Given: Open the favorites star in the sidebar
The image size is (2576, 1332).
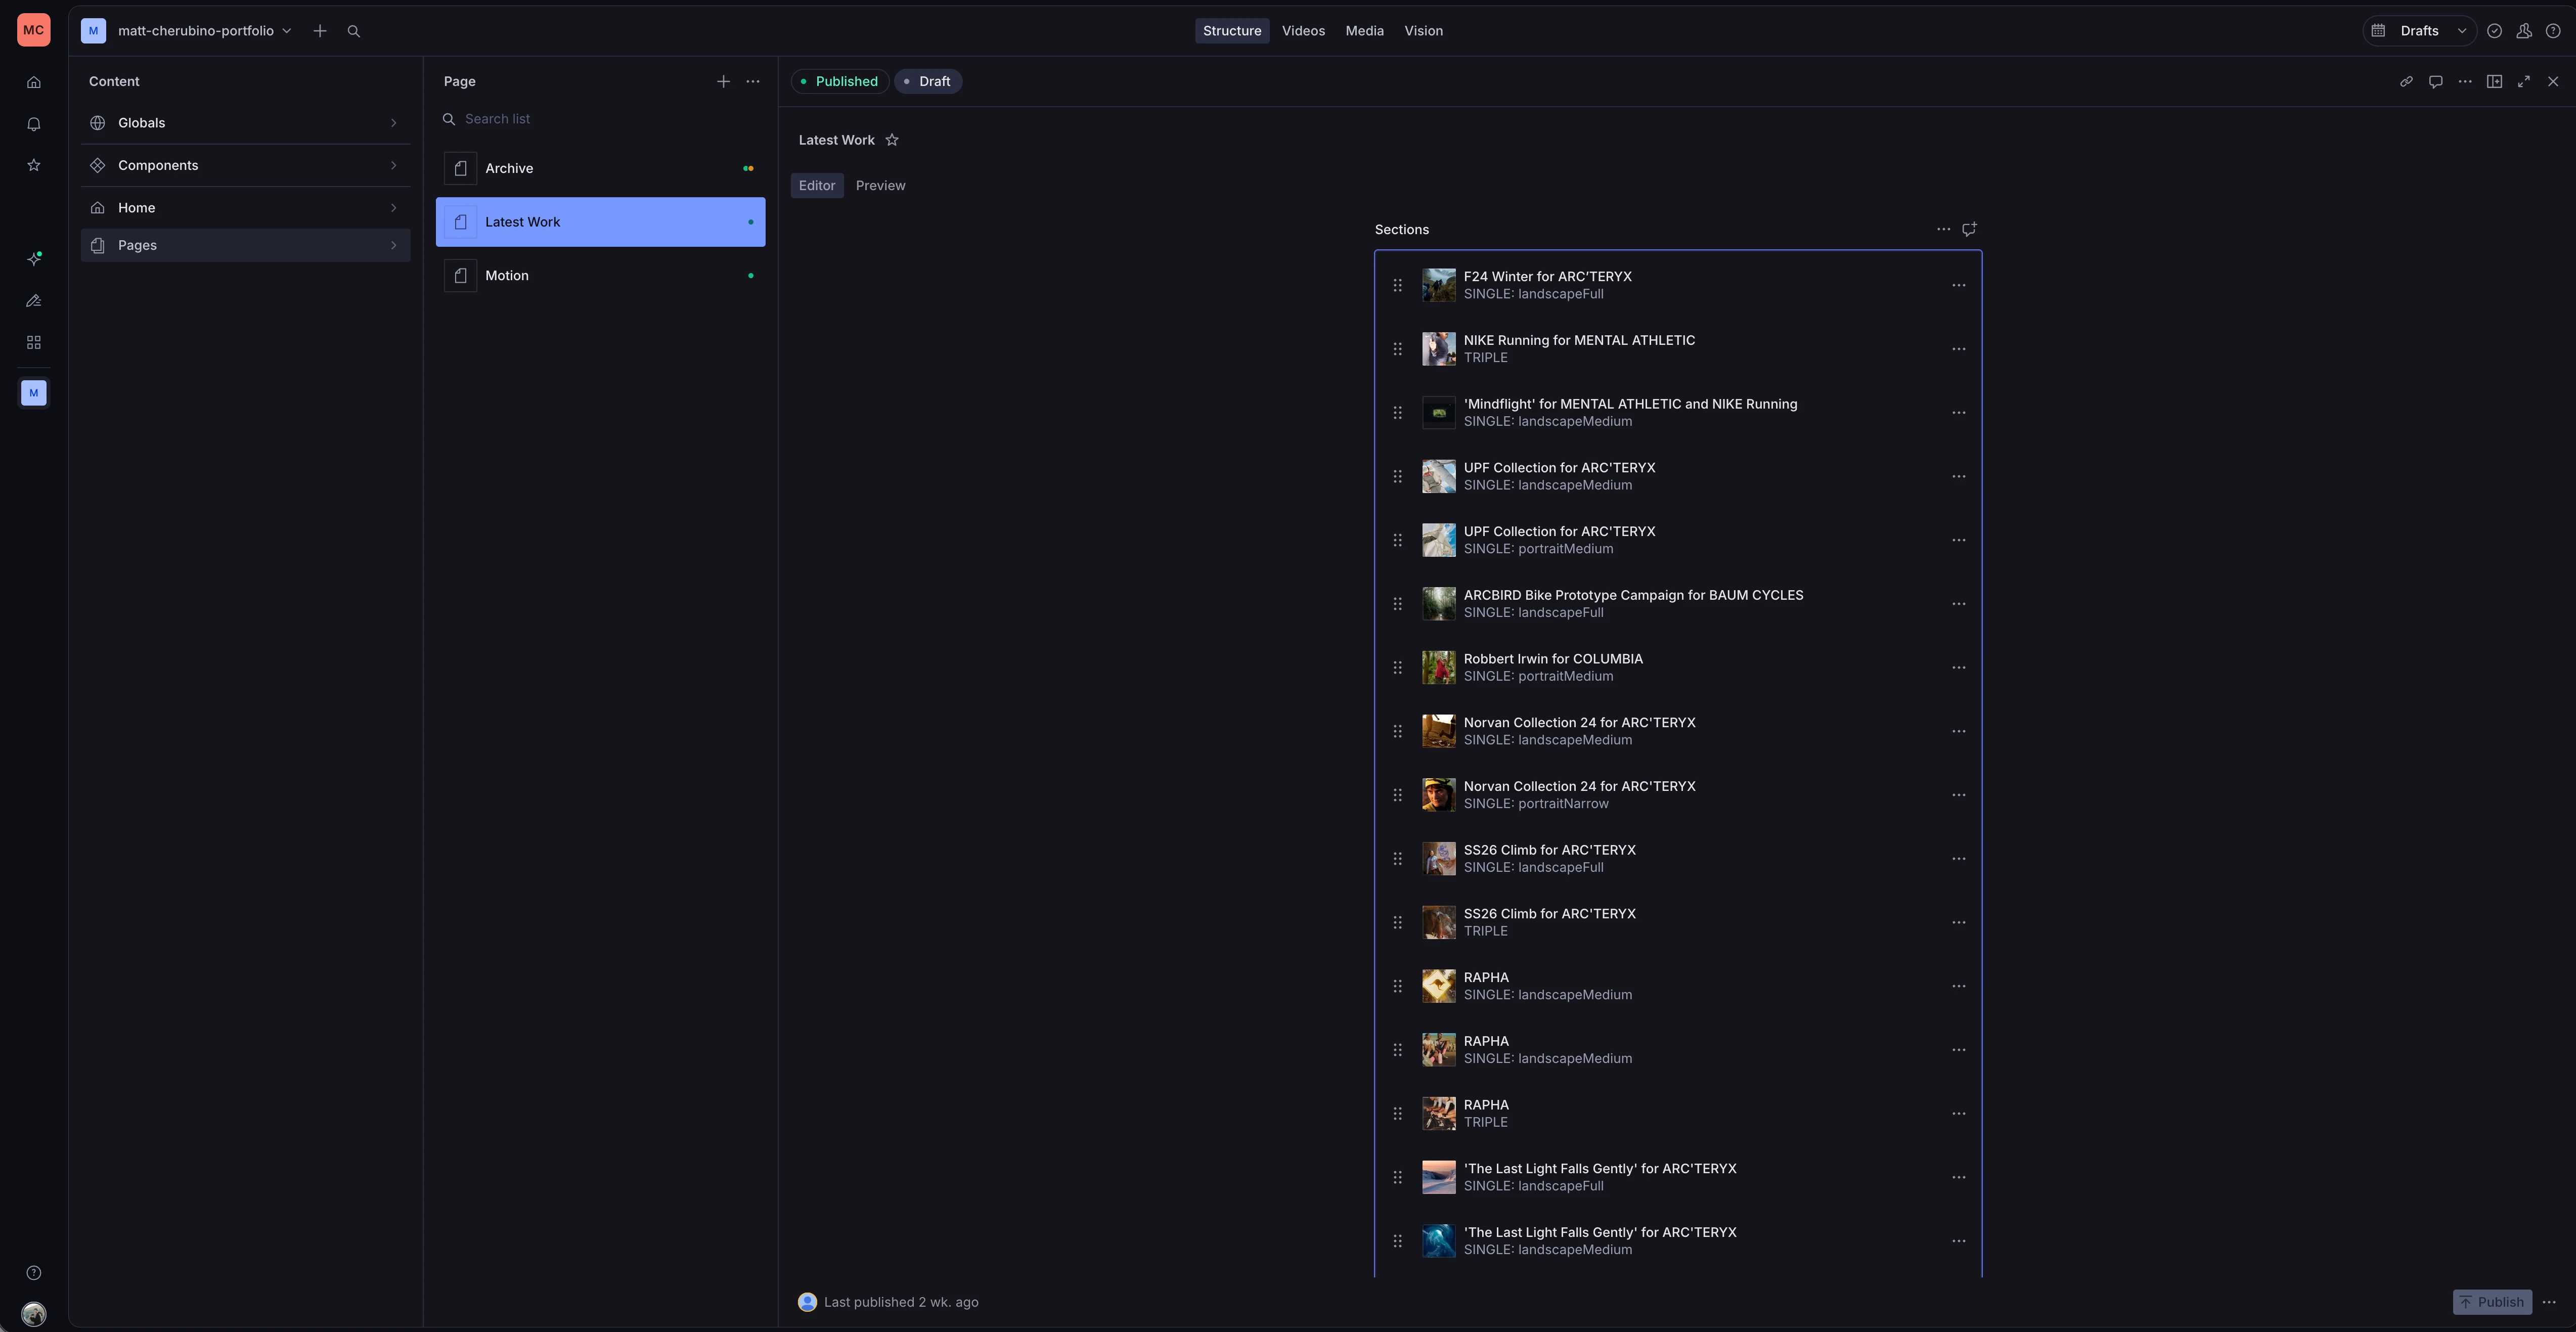Looking at the screenshot, I should point(33,165).
